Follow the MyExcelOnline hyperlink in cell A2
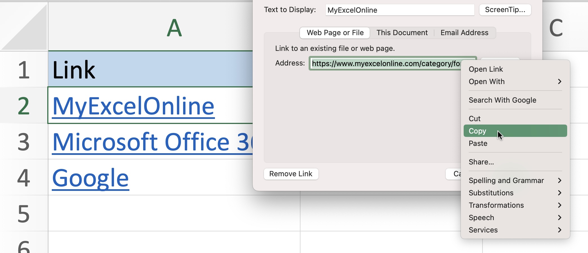 click(132, 105)
